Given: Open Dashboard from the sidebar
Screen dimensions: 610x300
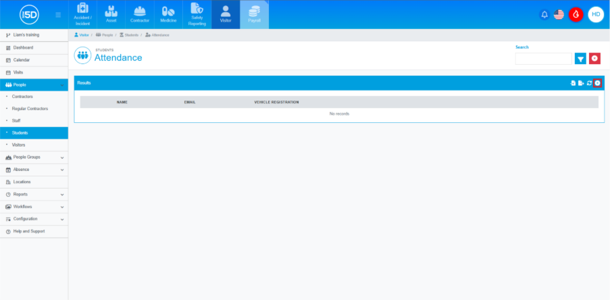Looking at the screenshot, I should 23,47.
